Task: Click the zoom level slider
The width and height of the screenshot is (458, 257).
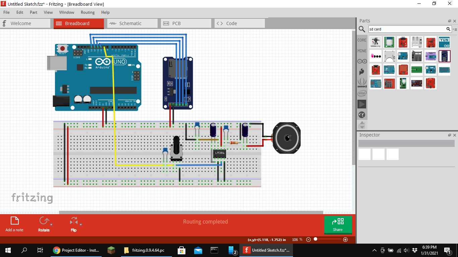Action: point(316,239)
